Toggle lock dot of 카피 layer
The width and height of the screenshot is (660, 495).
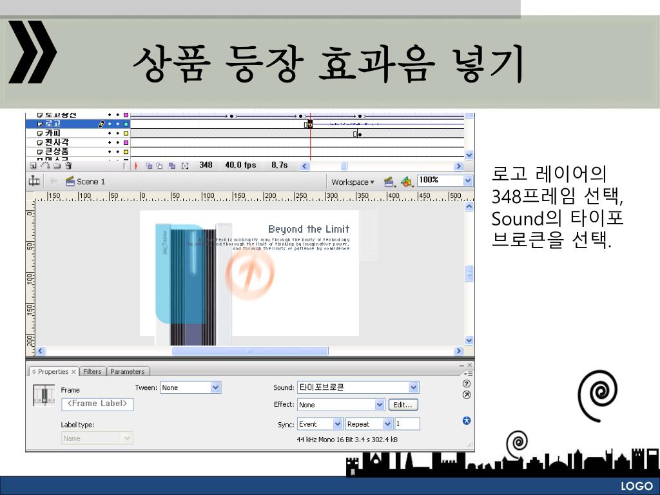pyautogui.click(x=118, y=133)
